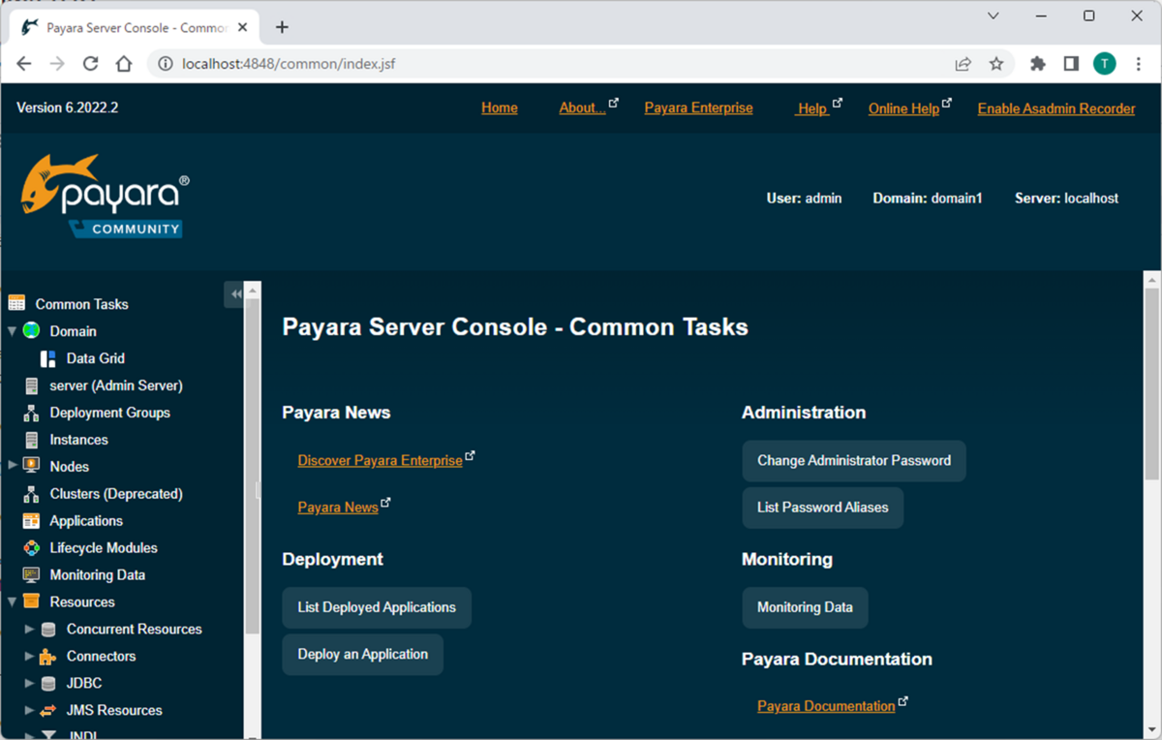This screenshot has height=740, width=1162.
Task: Click the Concurrent Resources database icon
Action: click(47, 629)
